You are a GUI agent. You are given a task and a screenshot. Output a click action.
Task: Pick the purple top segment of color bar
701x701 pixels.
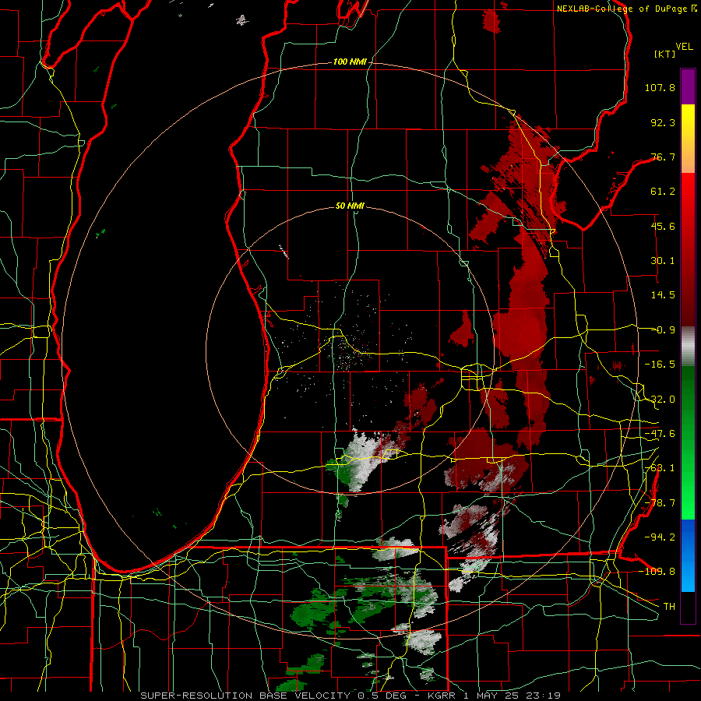[x=688, y=86]
